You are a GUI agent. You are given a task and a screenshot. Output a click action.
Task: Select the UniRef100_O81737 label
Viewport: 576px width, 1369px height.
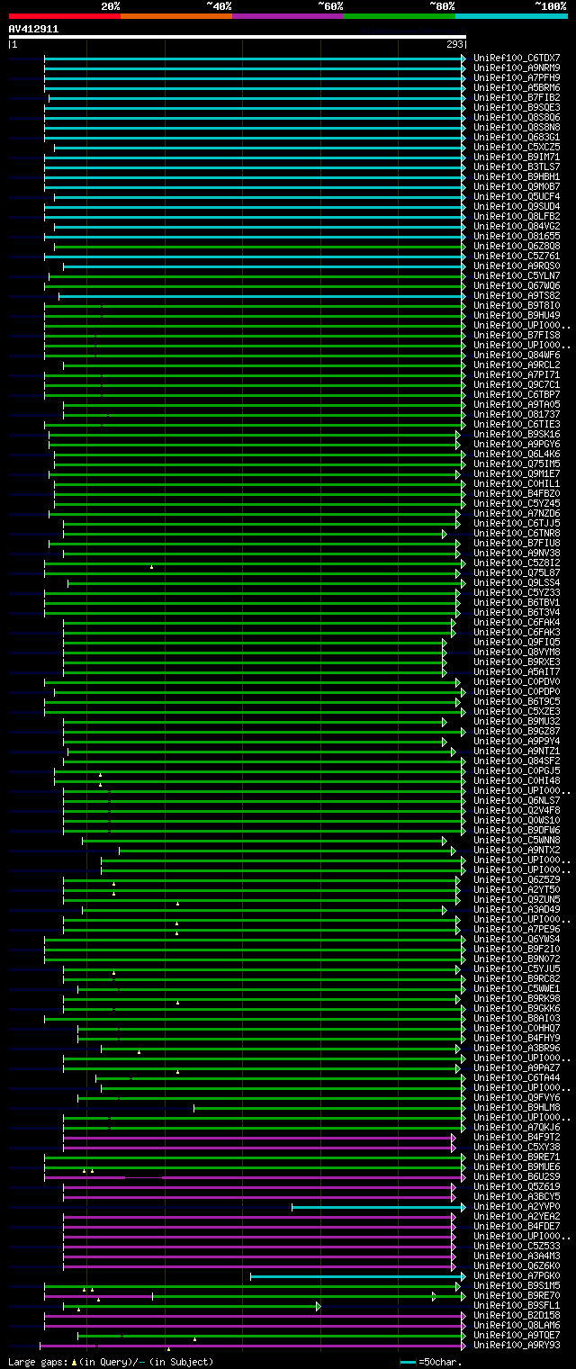click(517, 414)
